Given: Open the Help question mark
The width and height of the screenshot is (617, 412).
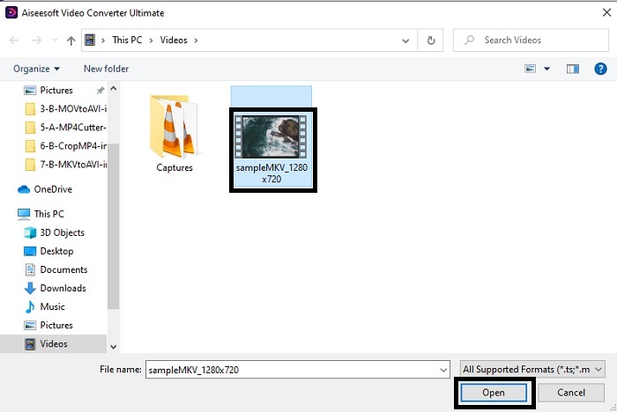Looking at the screenshot, I should [x=600, y=70].
